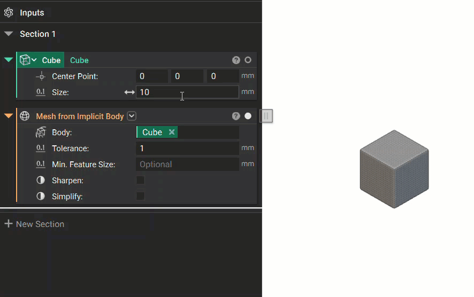The image size is (474, 297).
Task: Click the optional Min. Feature Size field
Action: click(x=187, y=164)
